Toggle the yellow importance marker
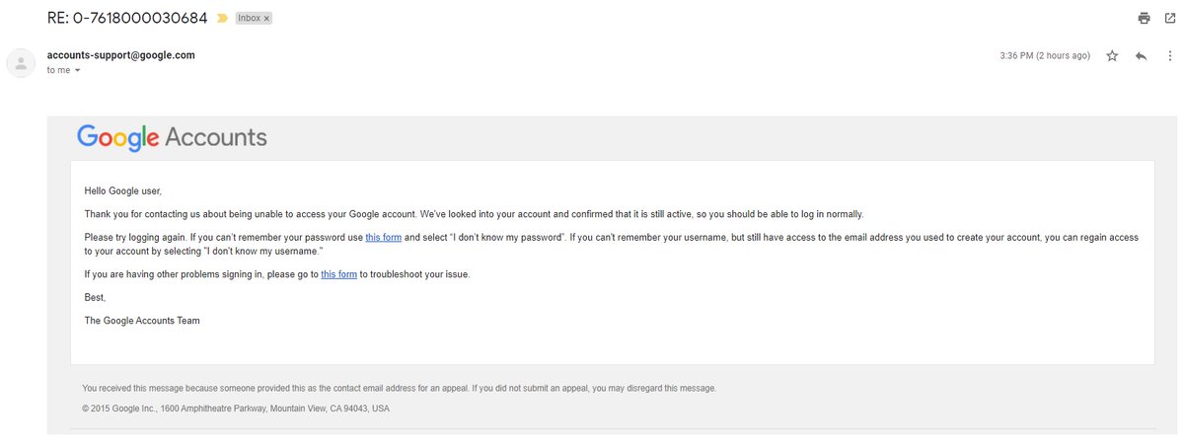The image size is (1184, 447). (223, 18)
